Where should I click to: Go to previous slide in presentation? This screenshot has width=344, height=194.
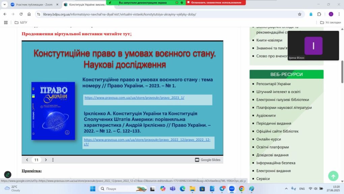[x=27, y=160]
